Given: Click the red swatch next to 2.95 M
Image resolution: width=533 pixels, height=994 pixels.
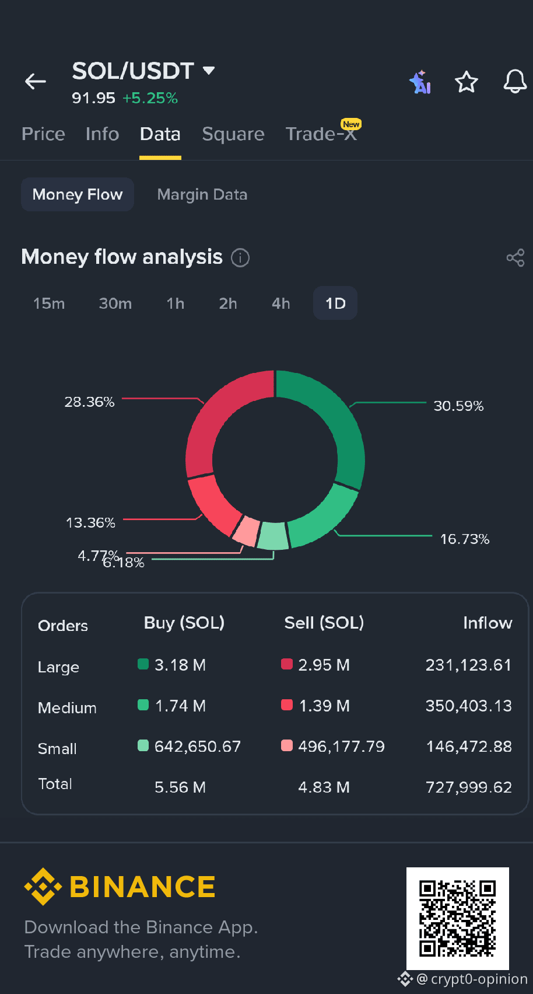Looking at the screenshot, I should pos(286,664).
